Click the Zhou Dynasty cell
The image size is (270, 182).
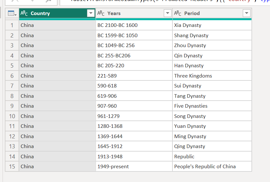click(212, 45)
